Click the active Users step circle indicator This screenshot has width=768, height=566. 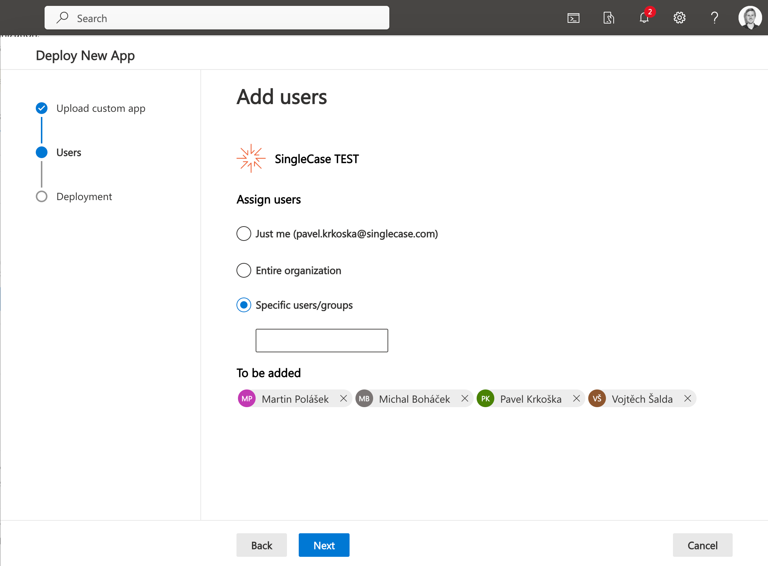tap(42, 152)
